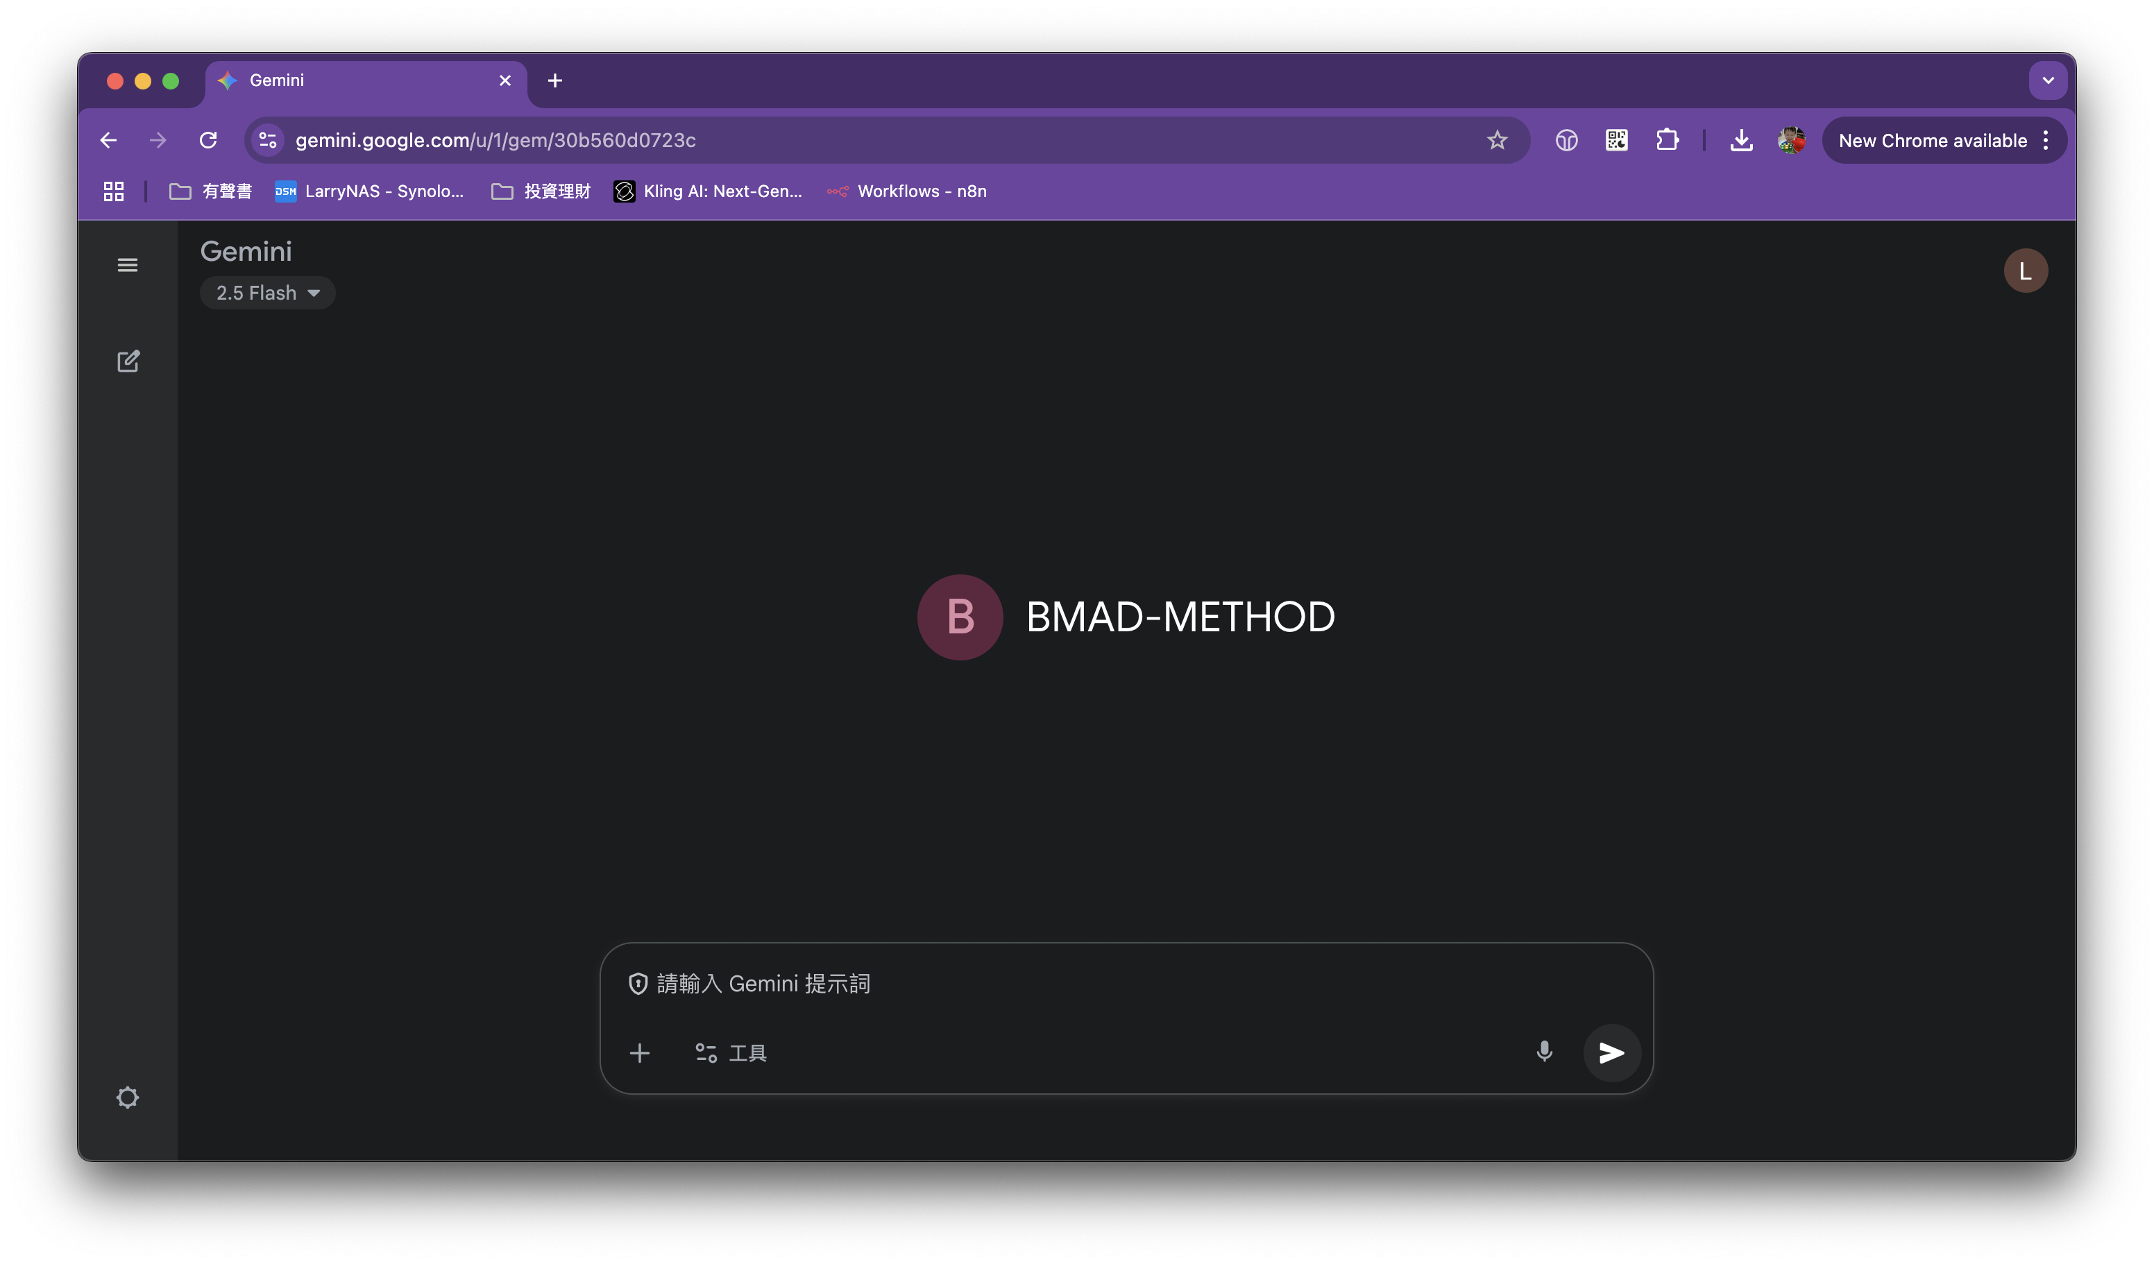Click the shield icon in prompt box

(638, 984)
